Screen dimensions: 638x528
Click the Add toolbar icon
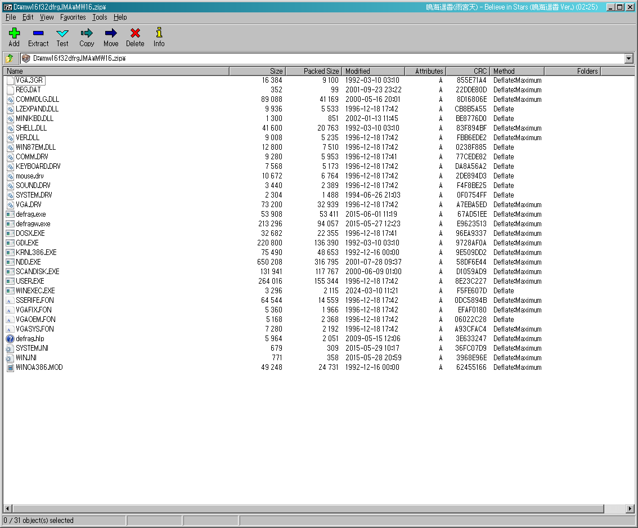tap(14, 34)
